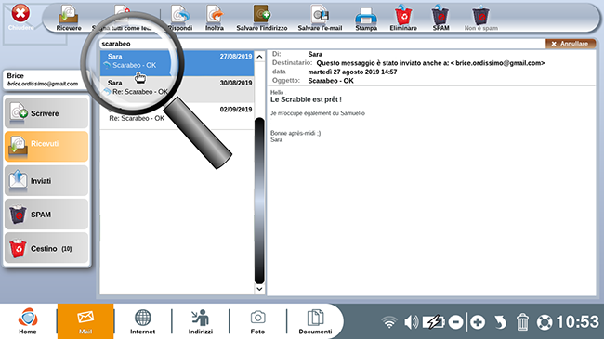Click the help lifebuoy icon
This screenshot has height=339, width=604.
tap(545, 322)
